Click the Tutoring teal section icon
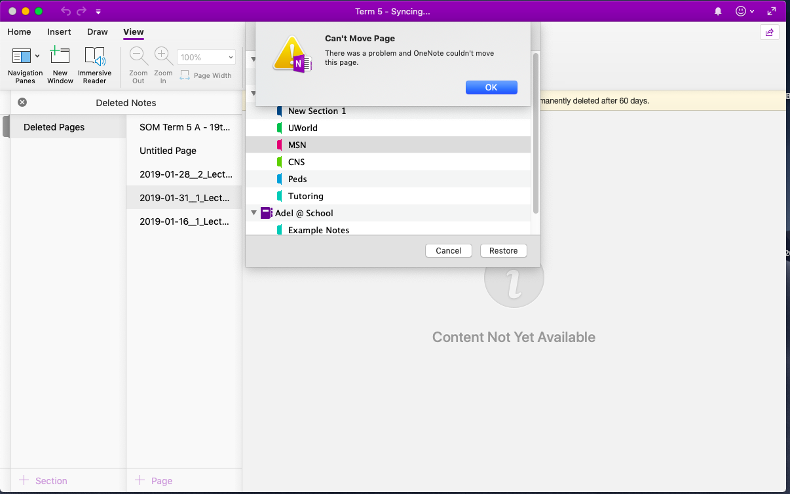The width and height of the screenshot is (790, 494). pyautogui.click(x=279, y=196)
